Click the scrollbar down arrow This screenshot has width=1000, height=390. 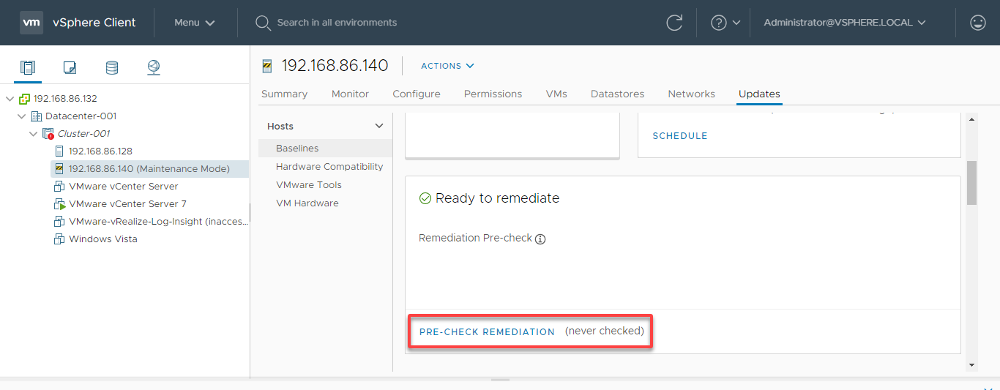tap(971, 364)
